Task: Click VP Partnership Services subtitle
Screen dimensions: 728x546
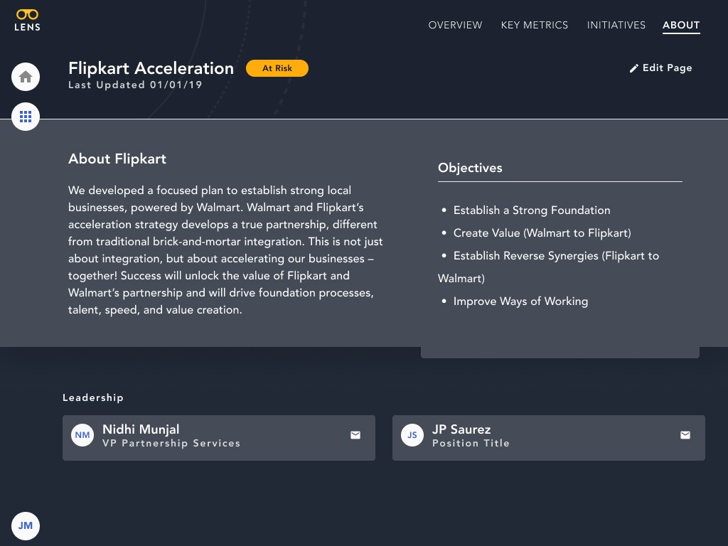Action: pos(171,444)
